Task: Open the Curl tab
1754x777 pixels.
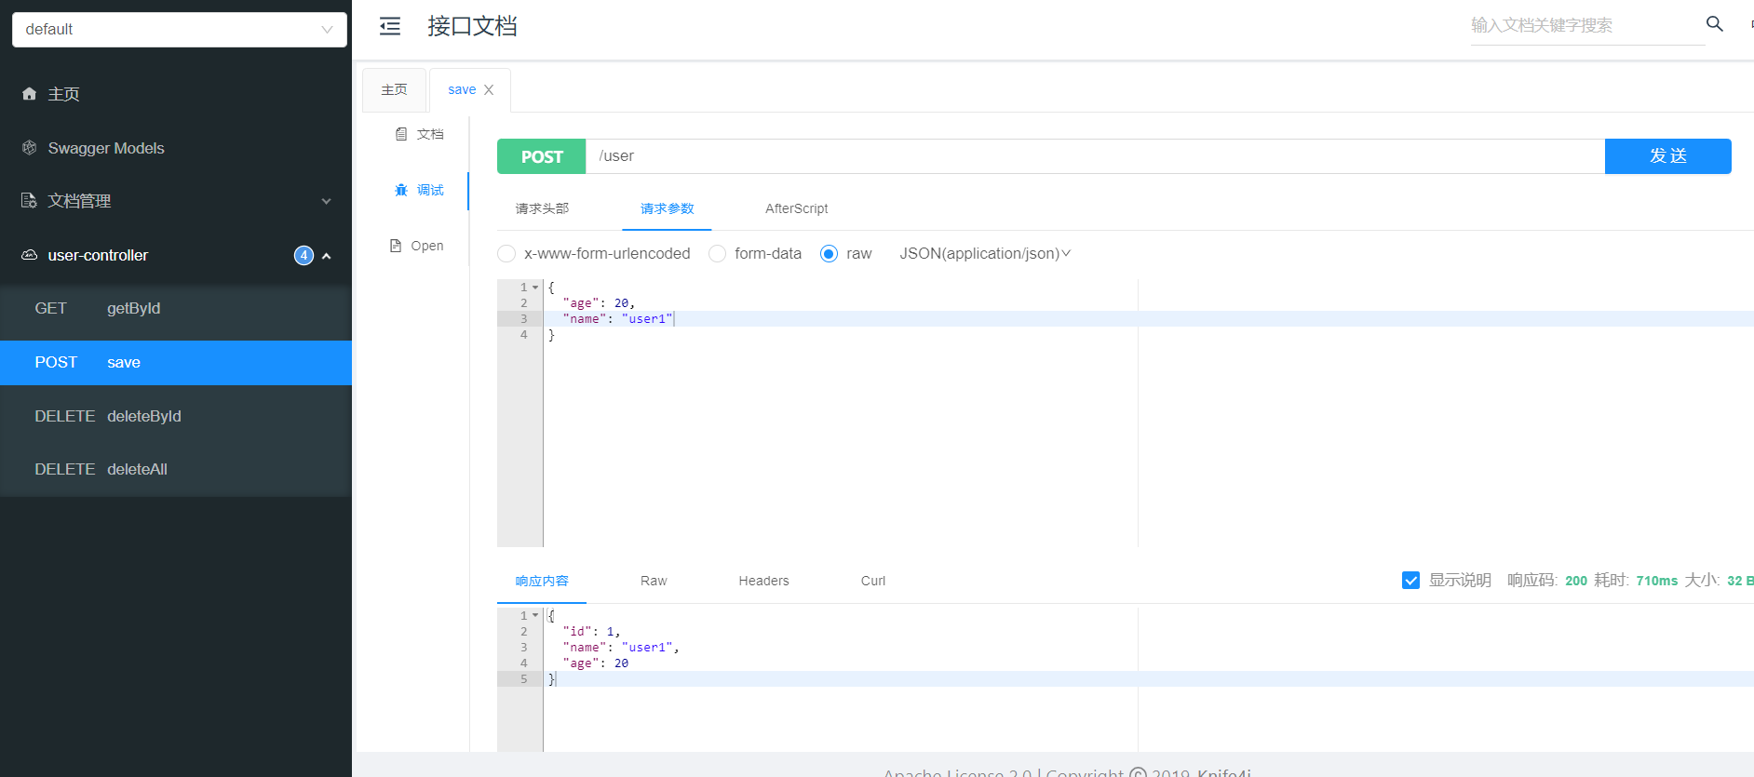Action: coord(873,581)
